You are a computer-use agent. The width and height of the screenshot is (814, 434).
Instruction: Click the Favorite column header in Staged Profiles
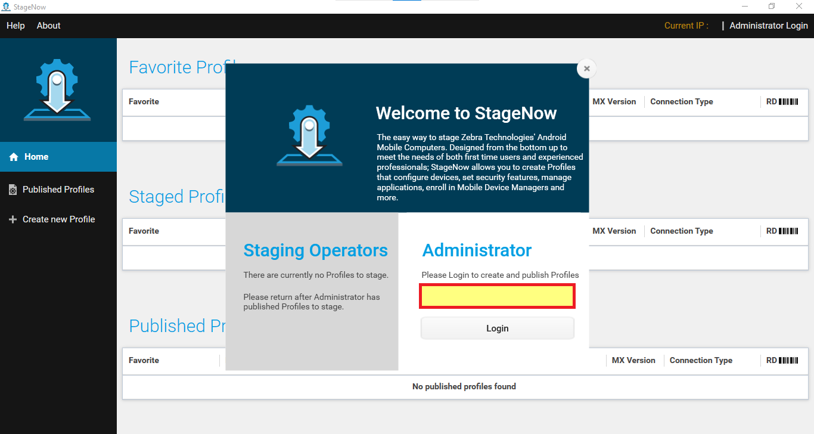144,231
